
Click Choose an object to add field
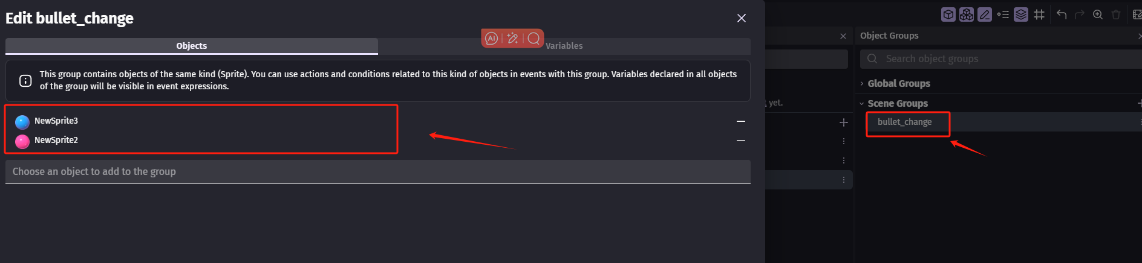[x=378, y=172]
